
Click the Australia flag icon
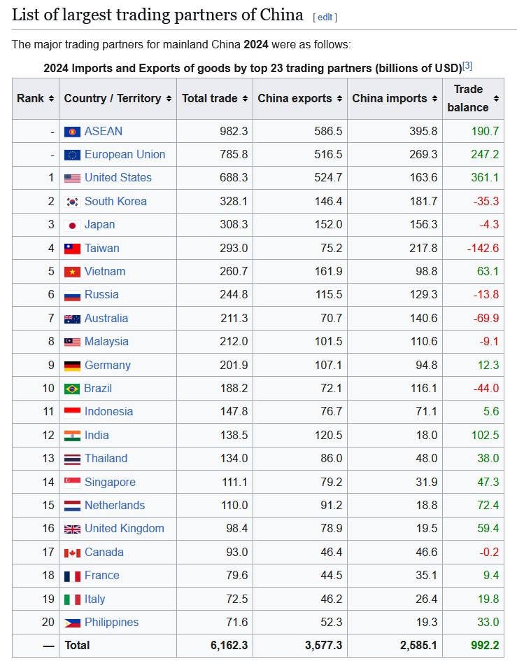tap(72, 319)
